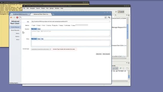
Task: Open Eclipse Window menu
Action: (x=57, y=8)
